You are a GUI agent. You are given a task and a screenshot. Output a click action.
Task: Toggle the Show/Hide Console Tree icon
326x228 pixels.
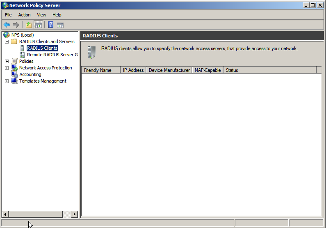coord(38,25)
